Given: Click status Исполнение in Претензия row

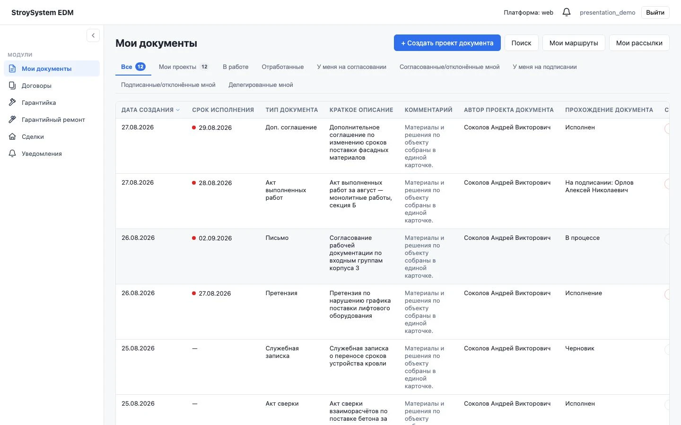Looking at the screenshot, I should coord(584,293).
